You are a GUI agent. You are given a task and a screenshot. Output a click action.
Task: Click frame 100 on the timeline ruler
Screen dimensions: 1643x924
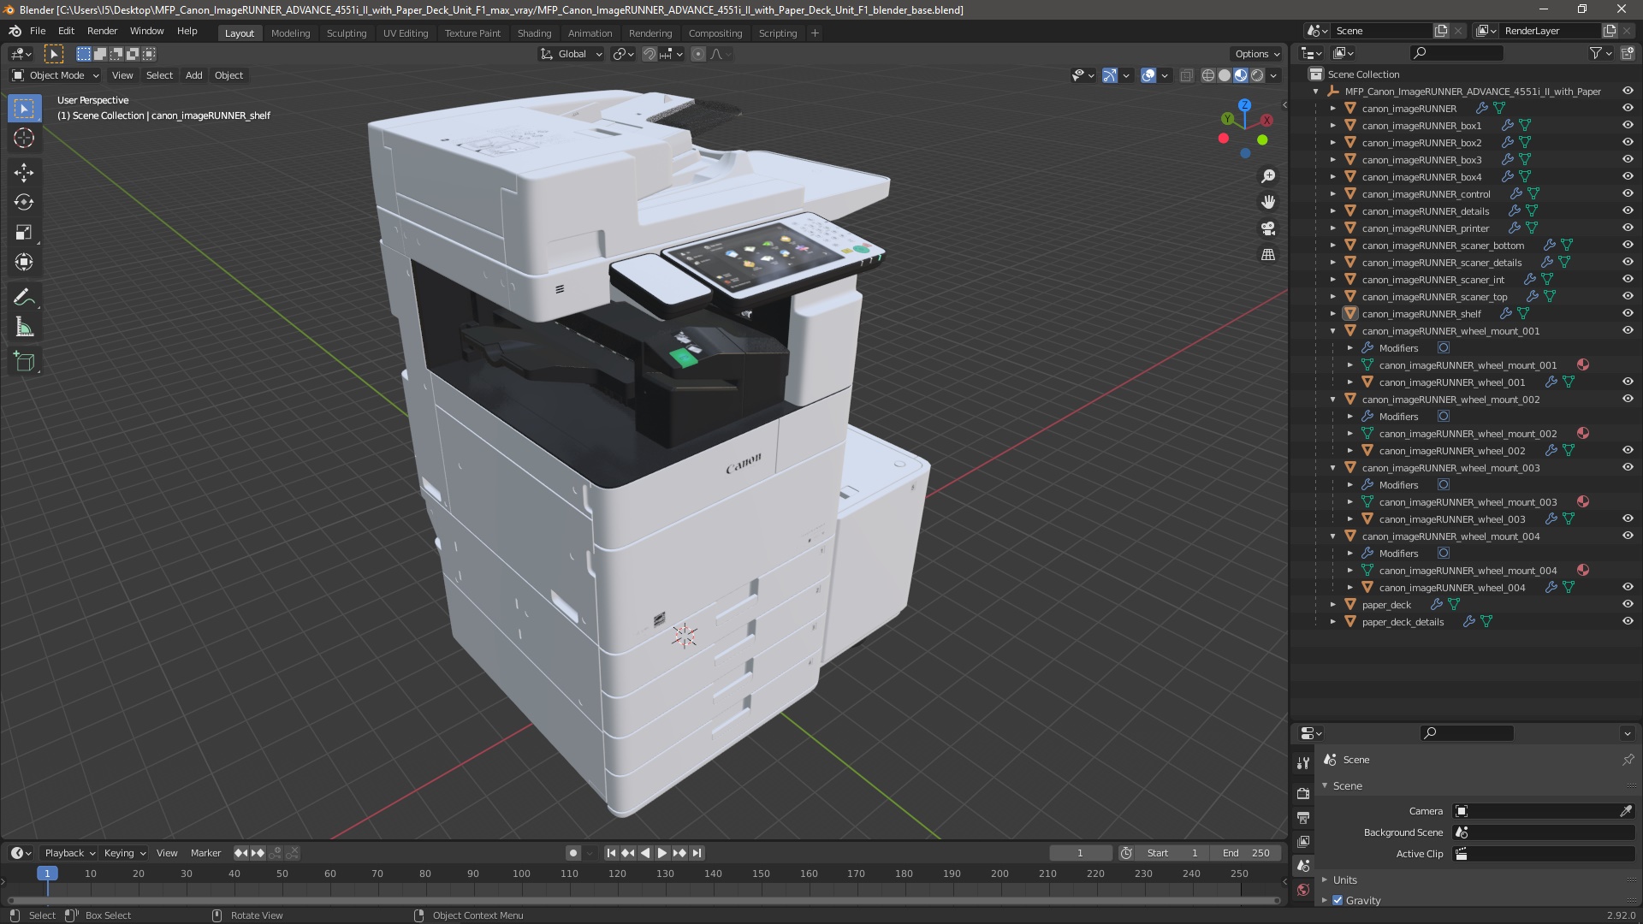521,874
